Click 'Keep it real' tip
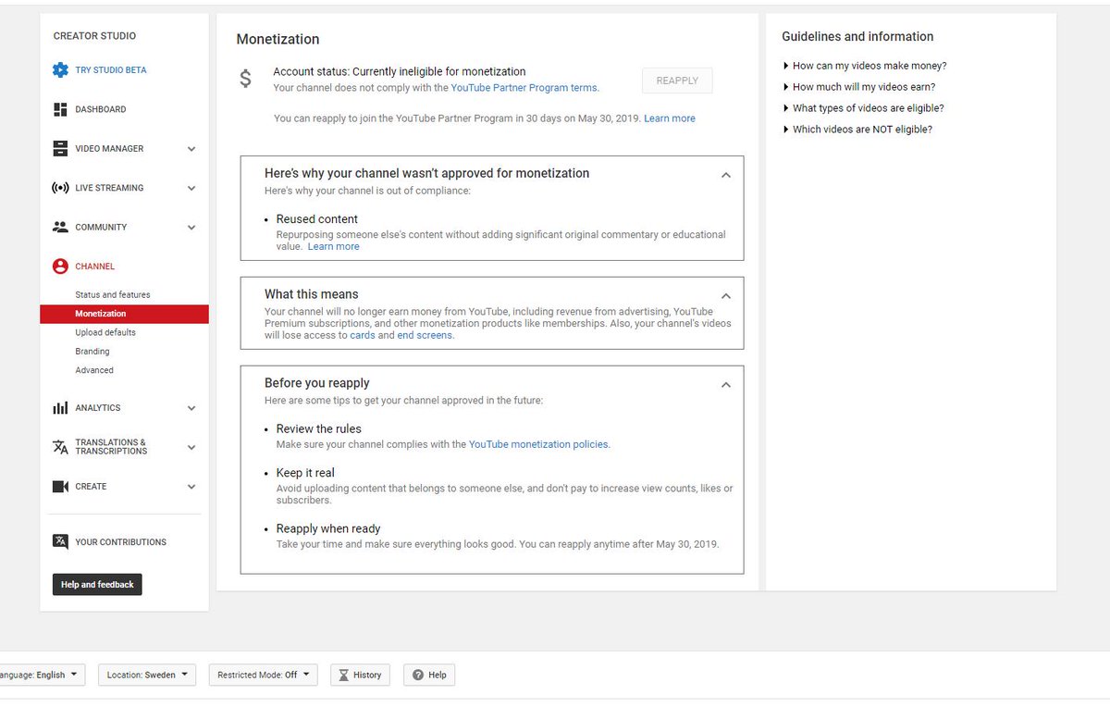The height and width of the screenshot is (707, 1110). point(305,473)
